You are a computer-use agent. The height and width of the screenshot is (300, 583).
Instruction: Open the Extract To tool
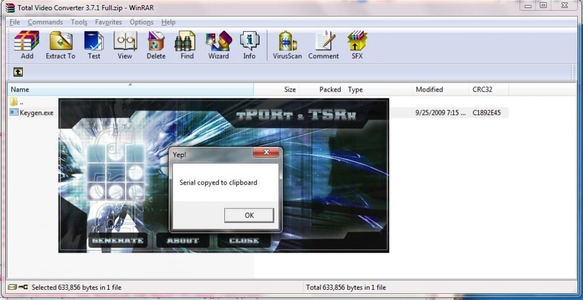(60, 45)
